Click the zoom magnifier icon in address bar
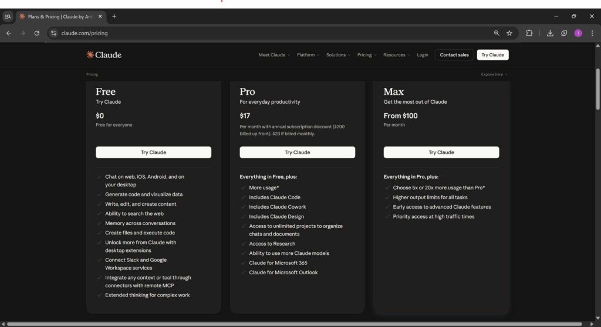 click(497, 33)
